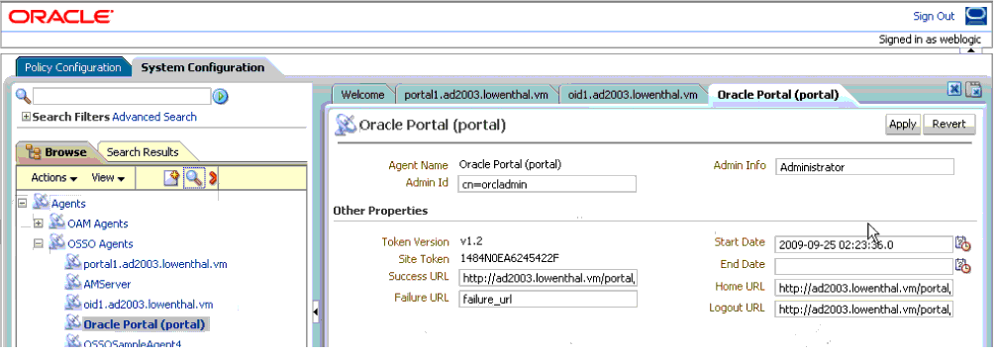The height and width of the screenshot is (356, 998).
Task: Click the Oracle logo
Action: pos(60,17)
